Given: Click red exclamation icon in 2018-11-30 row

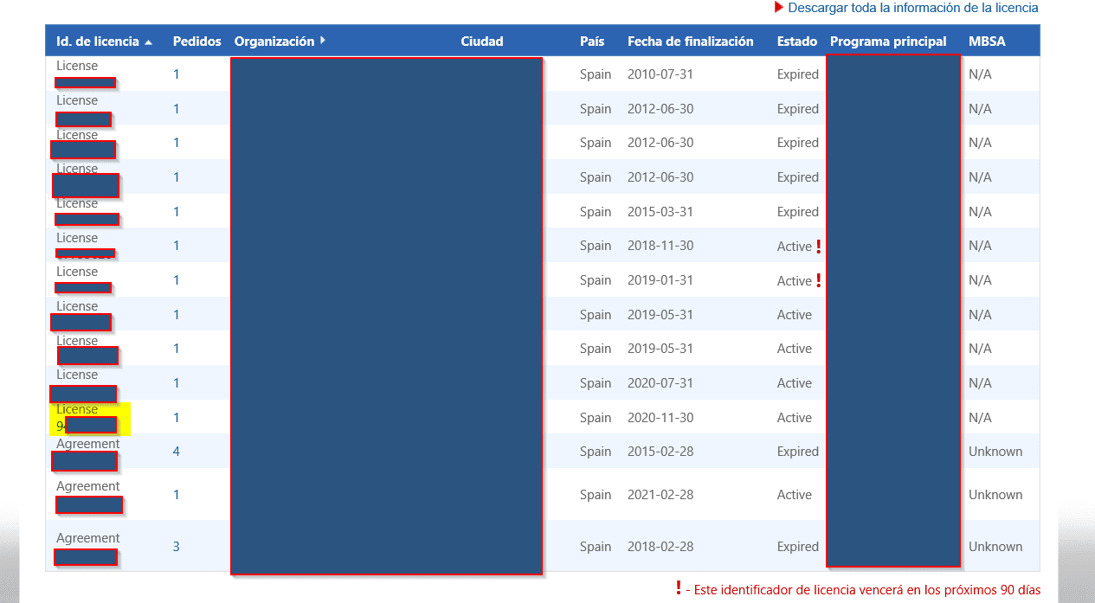Looking at the screenshot, I should point(818,247).
